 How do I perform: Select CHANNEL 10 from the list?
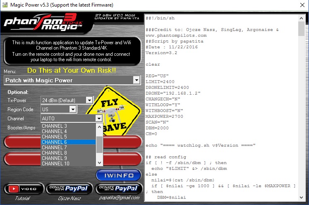point(68,163)
